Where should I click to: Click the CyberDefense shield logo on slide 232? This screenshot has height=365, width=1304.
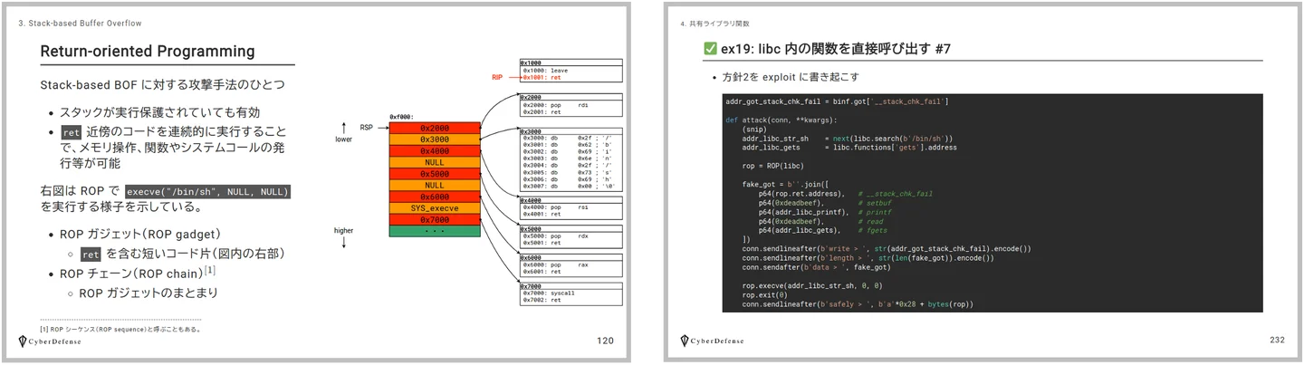pyautogui.click(x=686, y=341)
